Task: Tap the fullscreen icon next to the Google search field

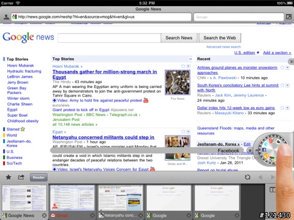Action: pos(288,17)
